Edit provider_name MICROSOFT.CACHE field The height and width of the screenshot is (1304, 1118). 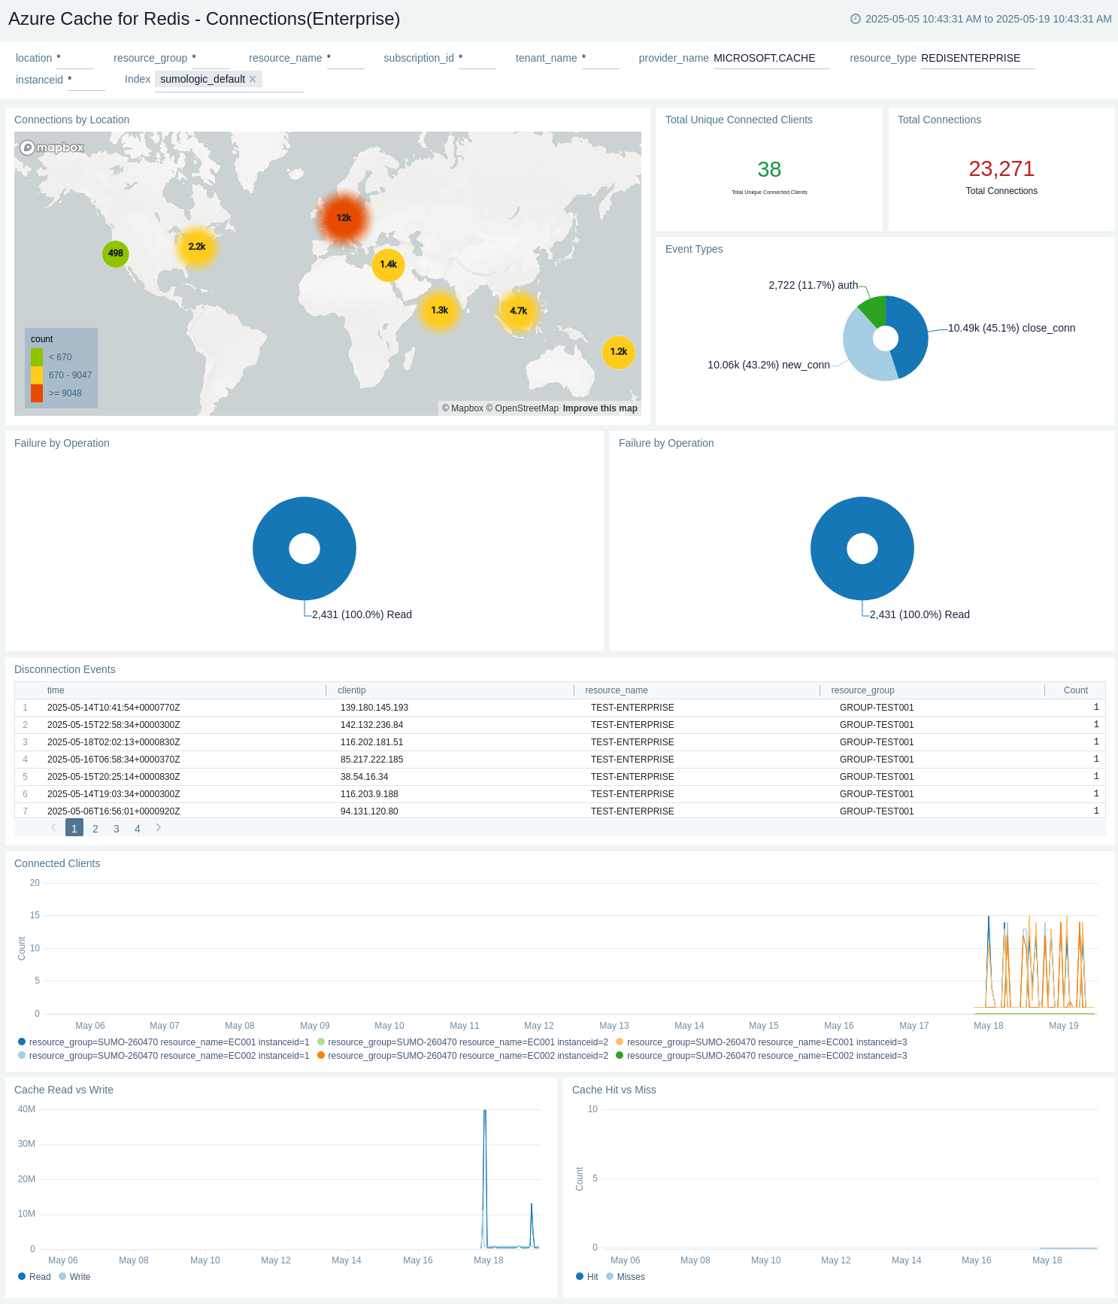click(x=771, y=58)
